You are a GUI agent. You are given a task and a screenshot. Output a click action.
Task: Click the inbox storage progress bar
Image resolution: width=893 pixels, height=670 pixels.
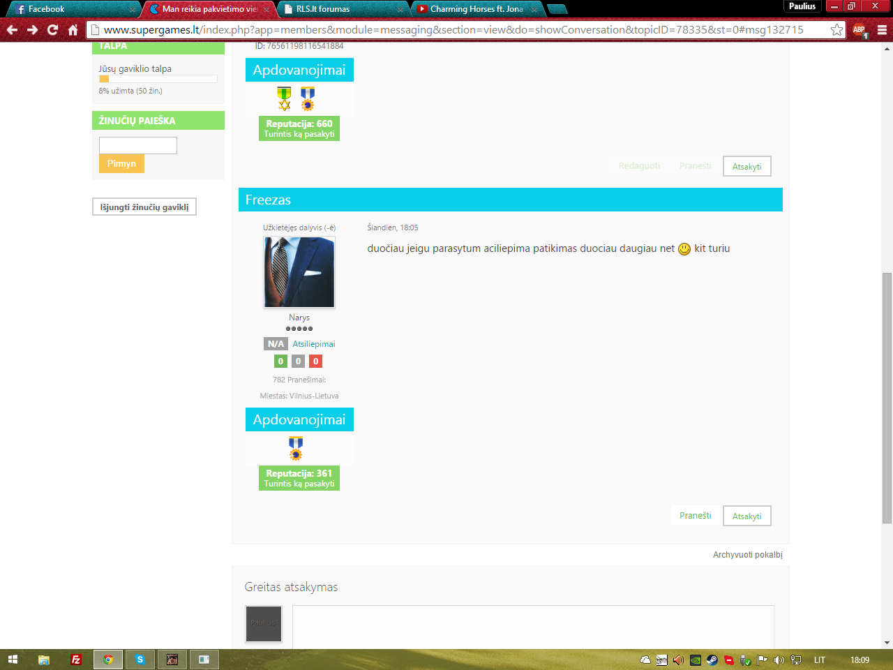coord(158,79)
